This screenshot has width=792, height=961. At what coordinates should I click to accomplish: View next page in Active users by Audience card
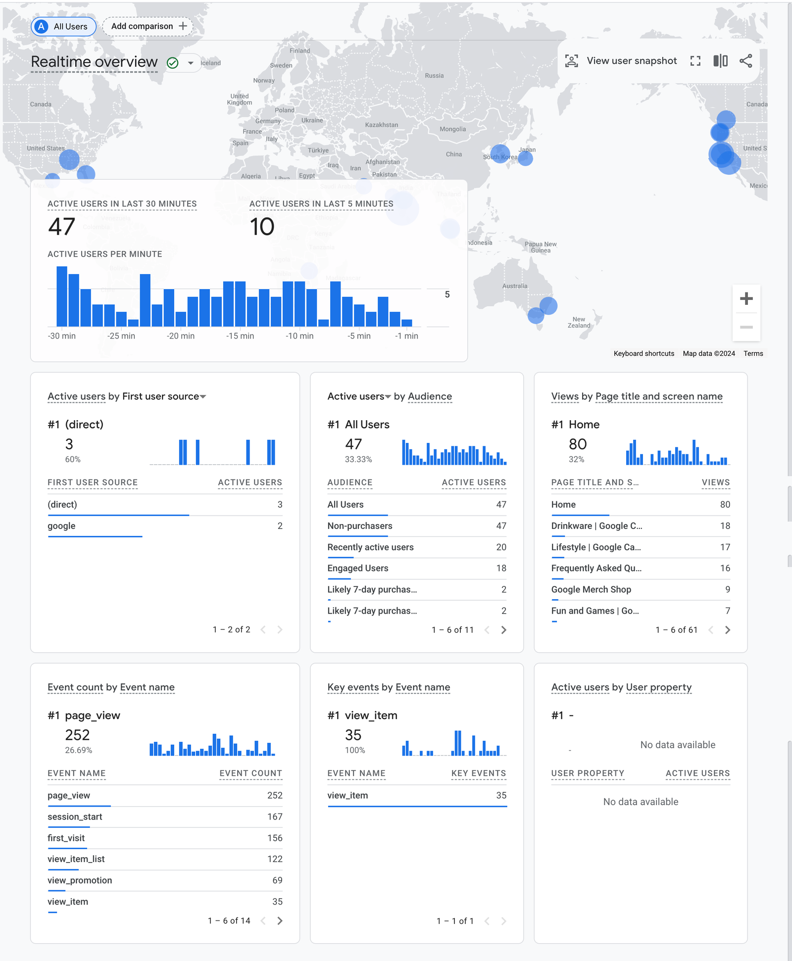[504, 629]
